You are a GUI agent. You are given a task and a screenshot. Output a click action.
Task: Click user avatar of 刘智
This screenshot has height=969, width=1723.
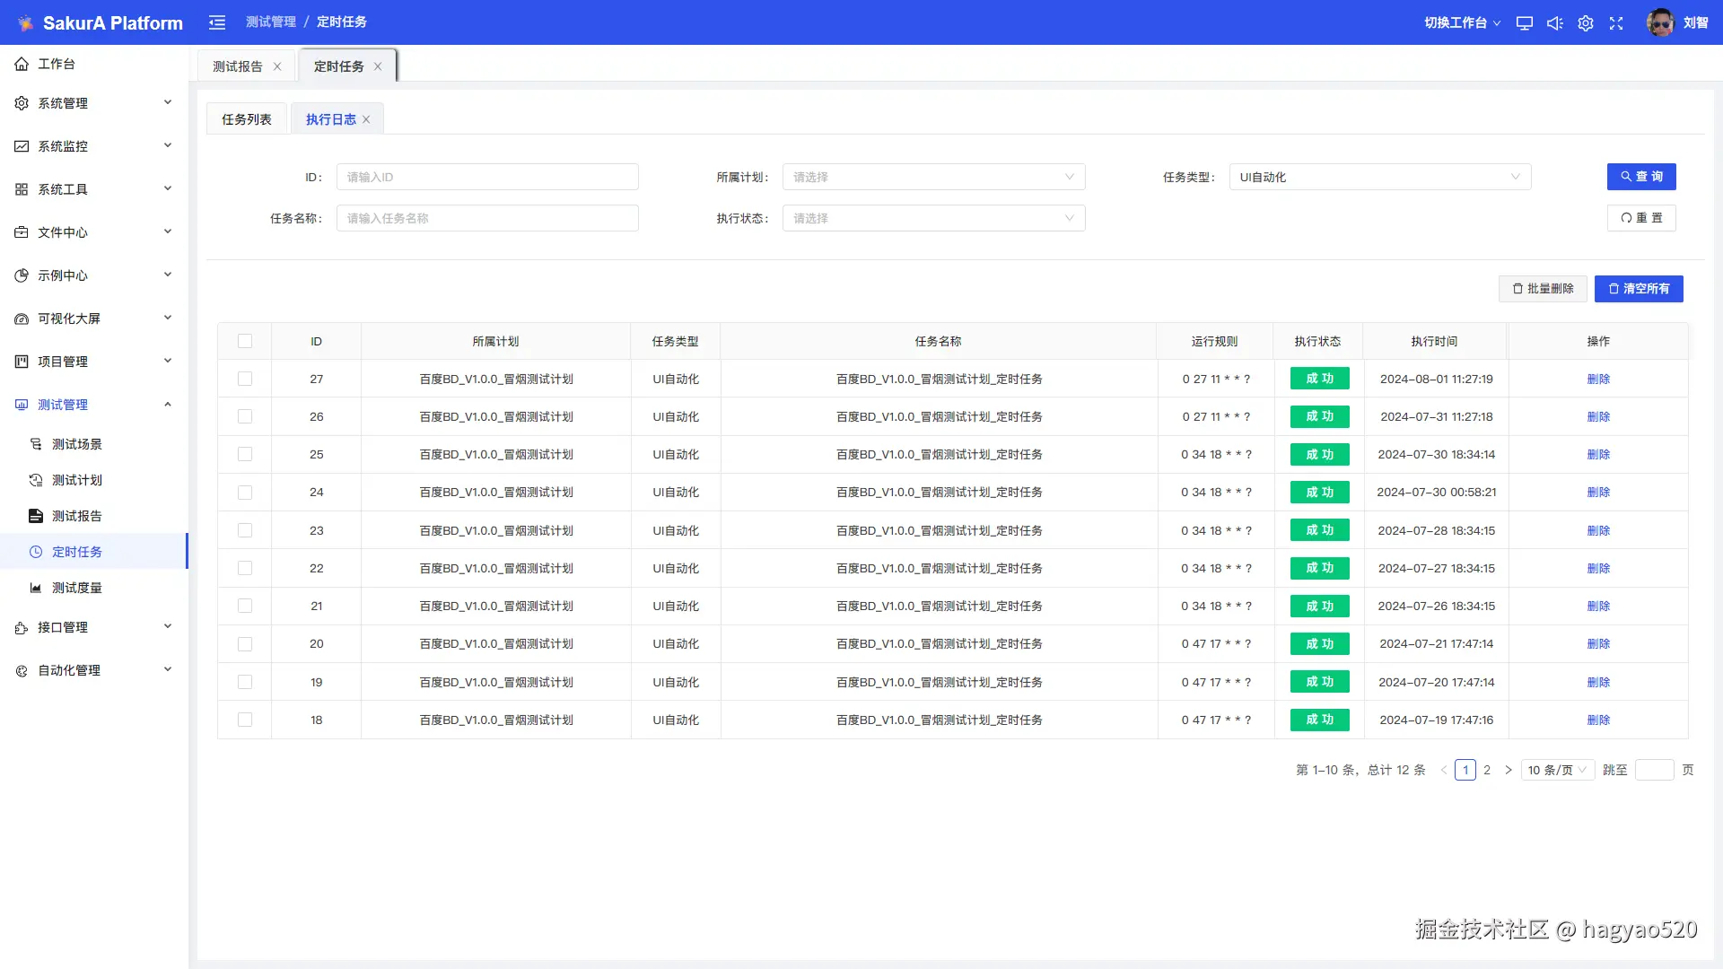(1660, 22)
